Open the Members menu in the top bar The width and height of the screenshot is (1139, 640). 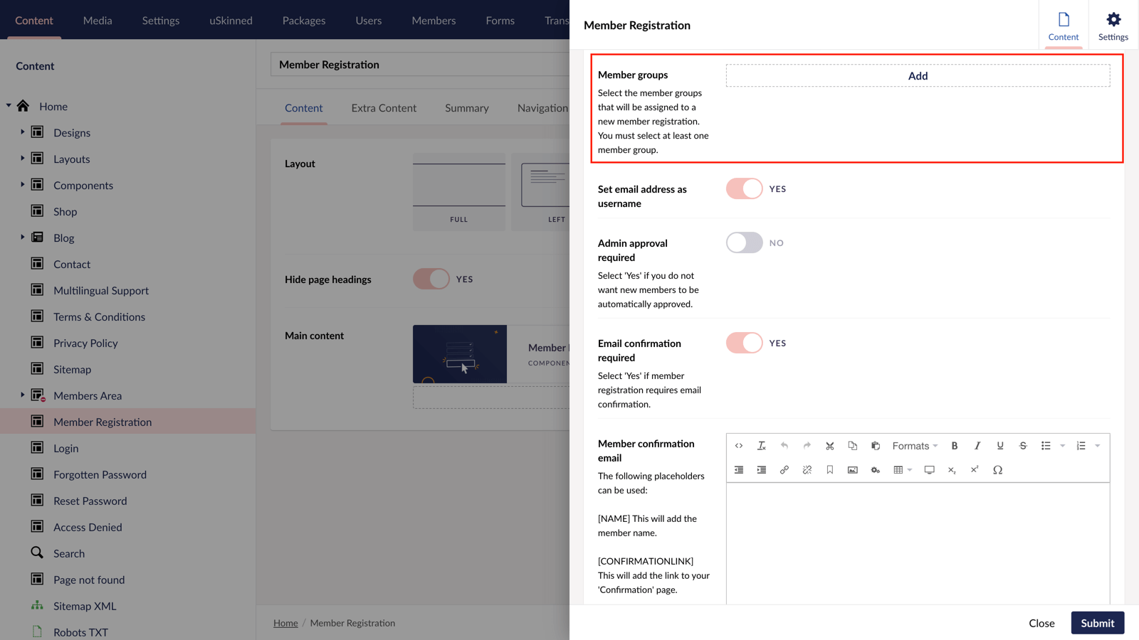click(434, 20)
